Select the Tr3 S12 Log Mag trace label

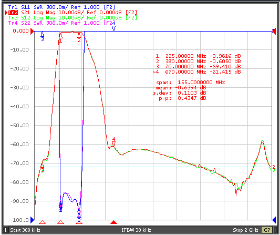point(72,18)
